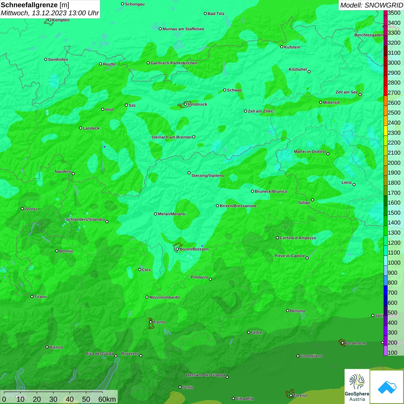Click the violet 100 legend swatch
The height and width of the screenshot is (404, 404).
tap(386, 351)
